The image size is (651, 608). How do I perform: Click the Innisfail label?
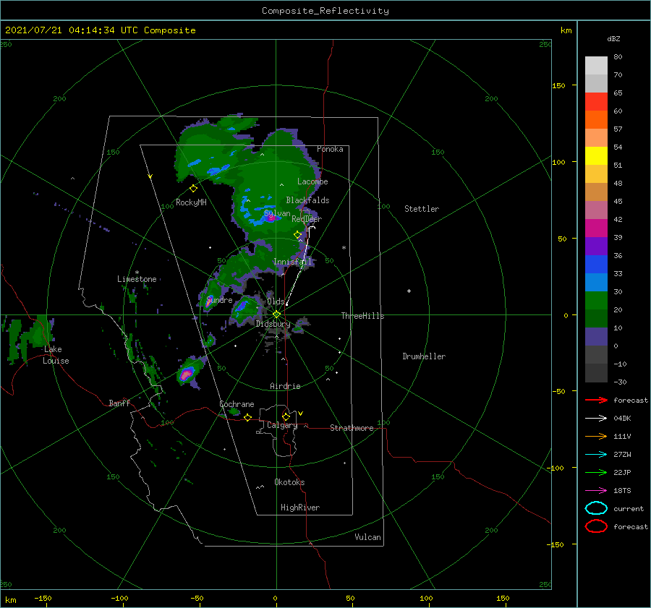(x=292, y=262)
